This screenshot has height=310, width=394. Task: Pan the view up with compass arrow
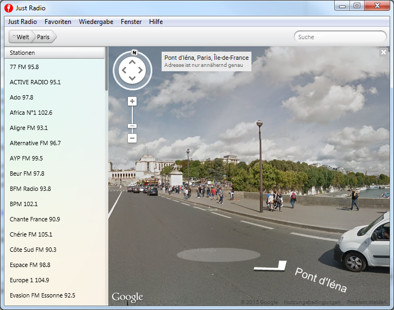click(x=132, y=61)
